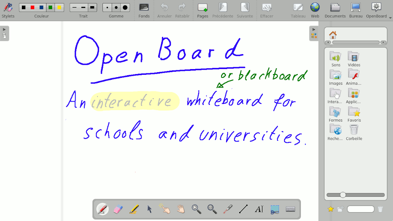Click the Rétablir redo button
The height and width of the screenshot is (221, 393).
pos(182,10)
